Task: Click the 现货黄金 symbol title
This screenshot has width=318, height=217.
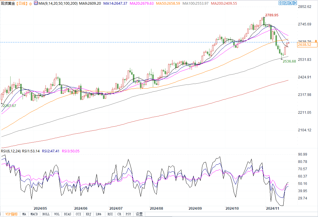Action: click(8, 3)
